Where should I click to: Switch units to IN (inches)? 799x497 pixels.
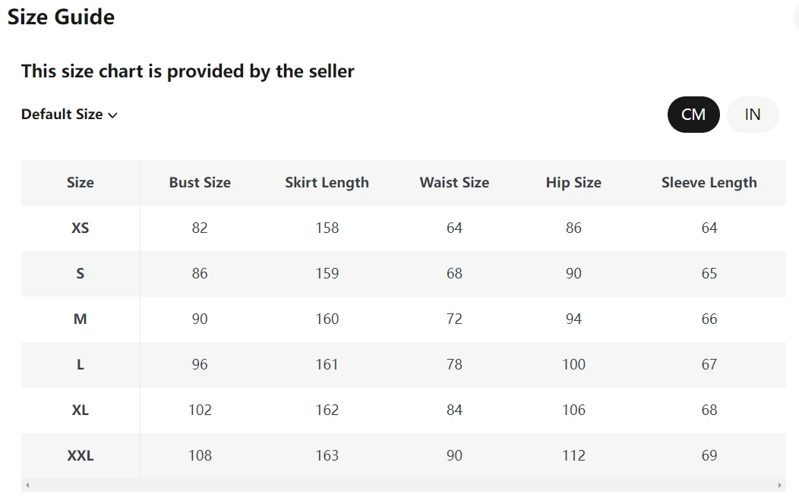pos(752,115)
